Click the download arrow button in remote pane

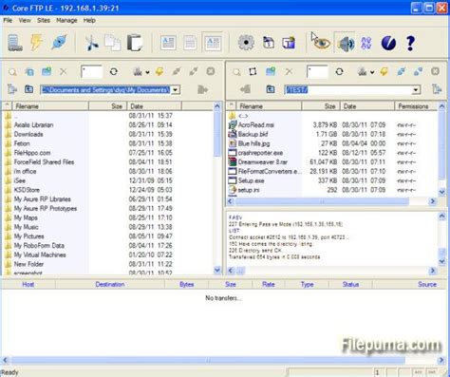pos(246,89)
